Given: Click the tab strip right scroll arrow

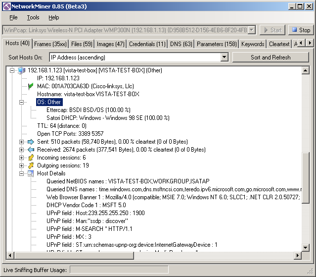Looking at the screenshot, I should coord(310,43).
